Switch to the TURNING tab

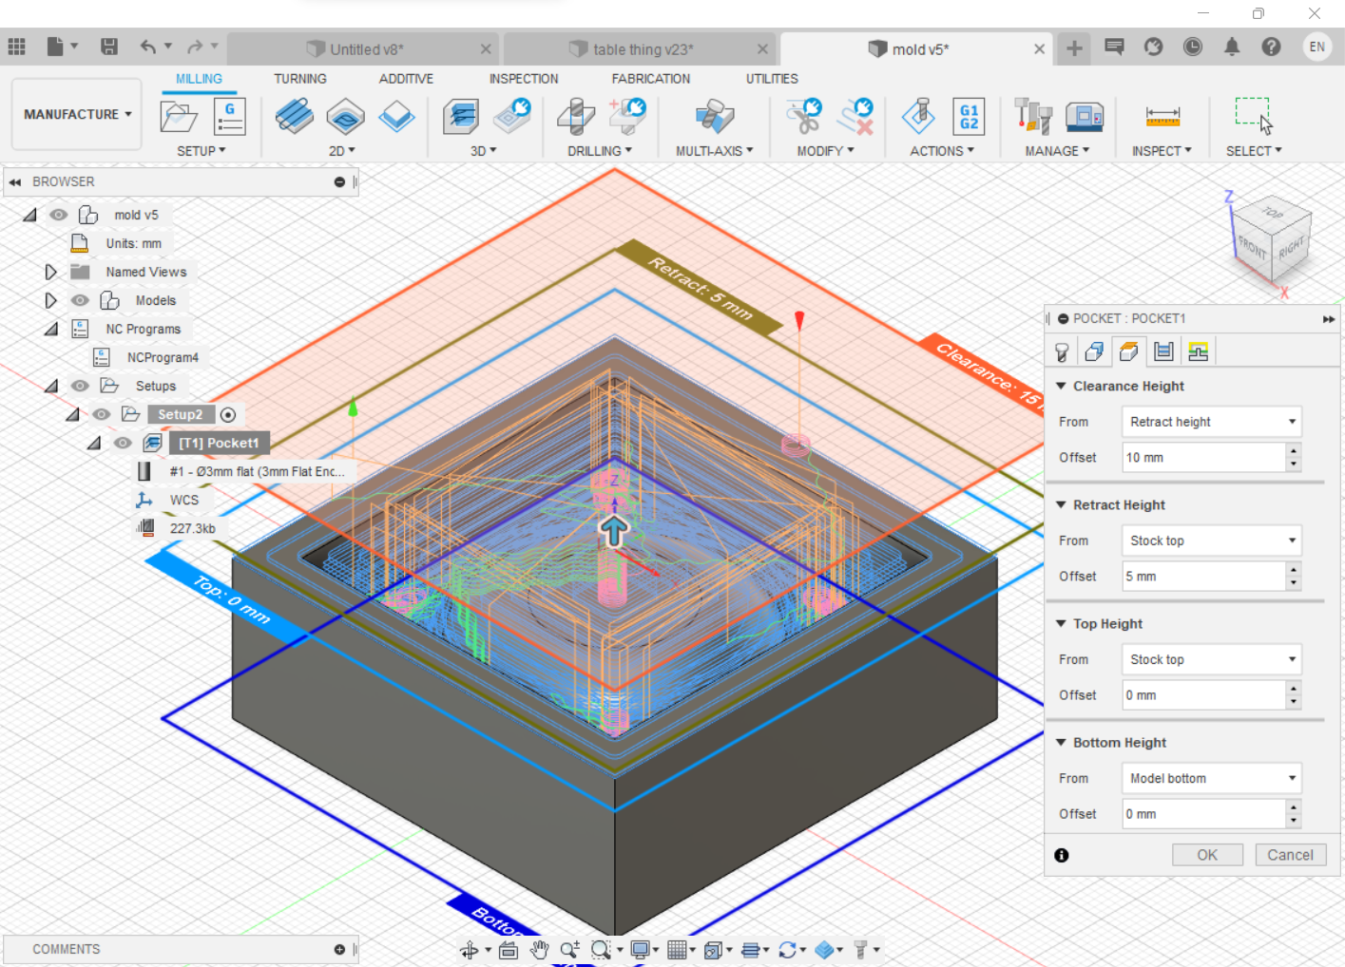(300, 79)
